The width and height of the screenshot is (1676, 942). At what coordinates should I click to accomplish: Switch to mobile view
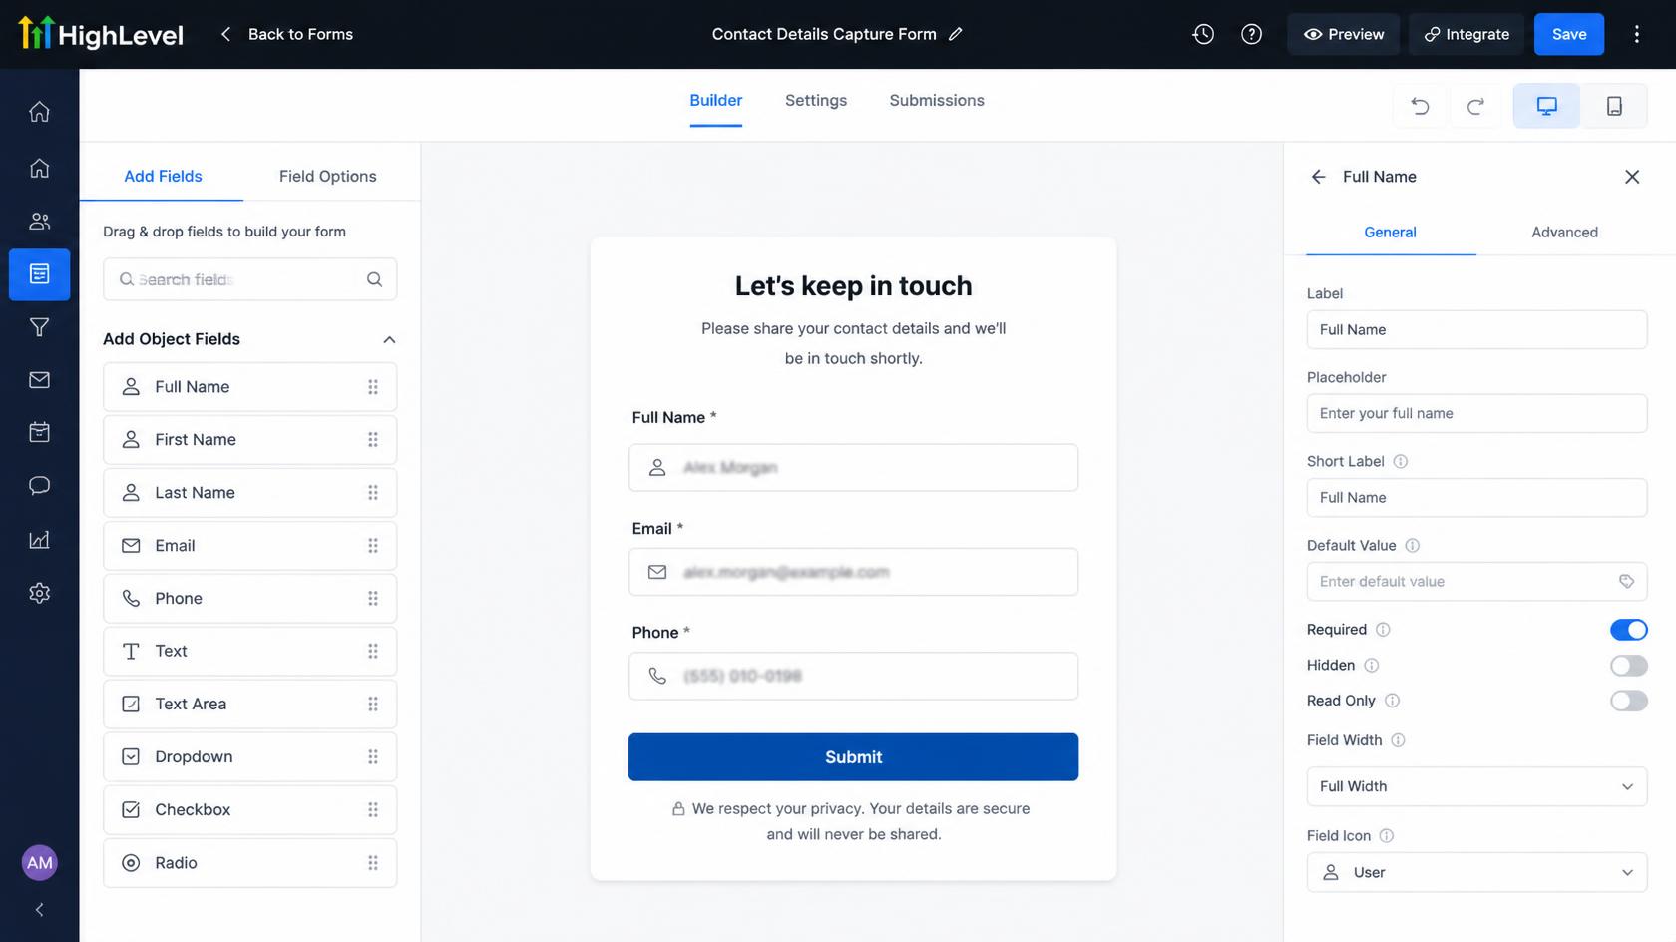[1614, 106]
